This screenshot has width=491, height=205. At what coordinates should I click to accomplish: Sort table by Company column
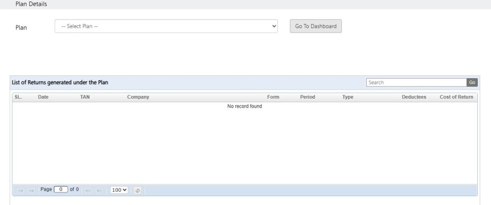click(138, 97)
